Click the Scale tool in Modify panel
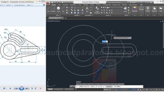Viewport: 164px width, 92px height. [x=75, y=13]
